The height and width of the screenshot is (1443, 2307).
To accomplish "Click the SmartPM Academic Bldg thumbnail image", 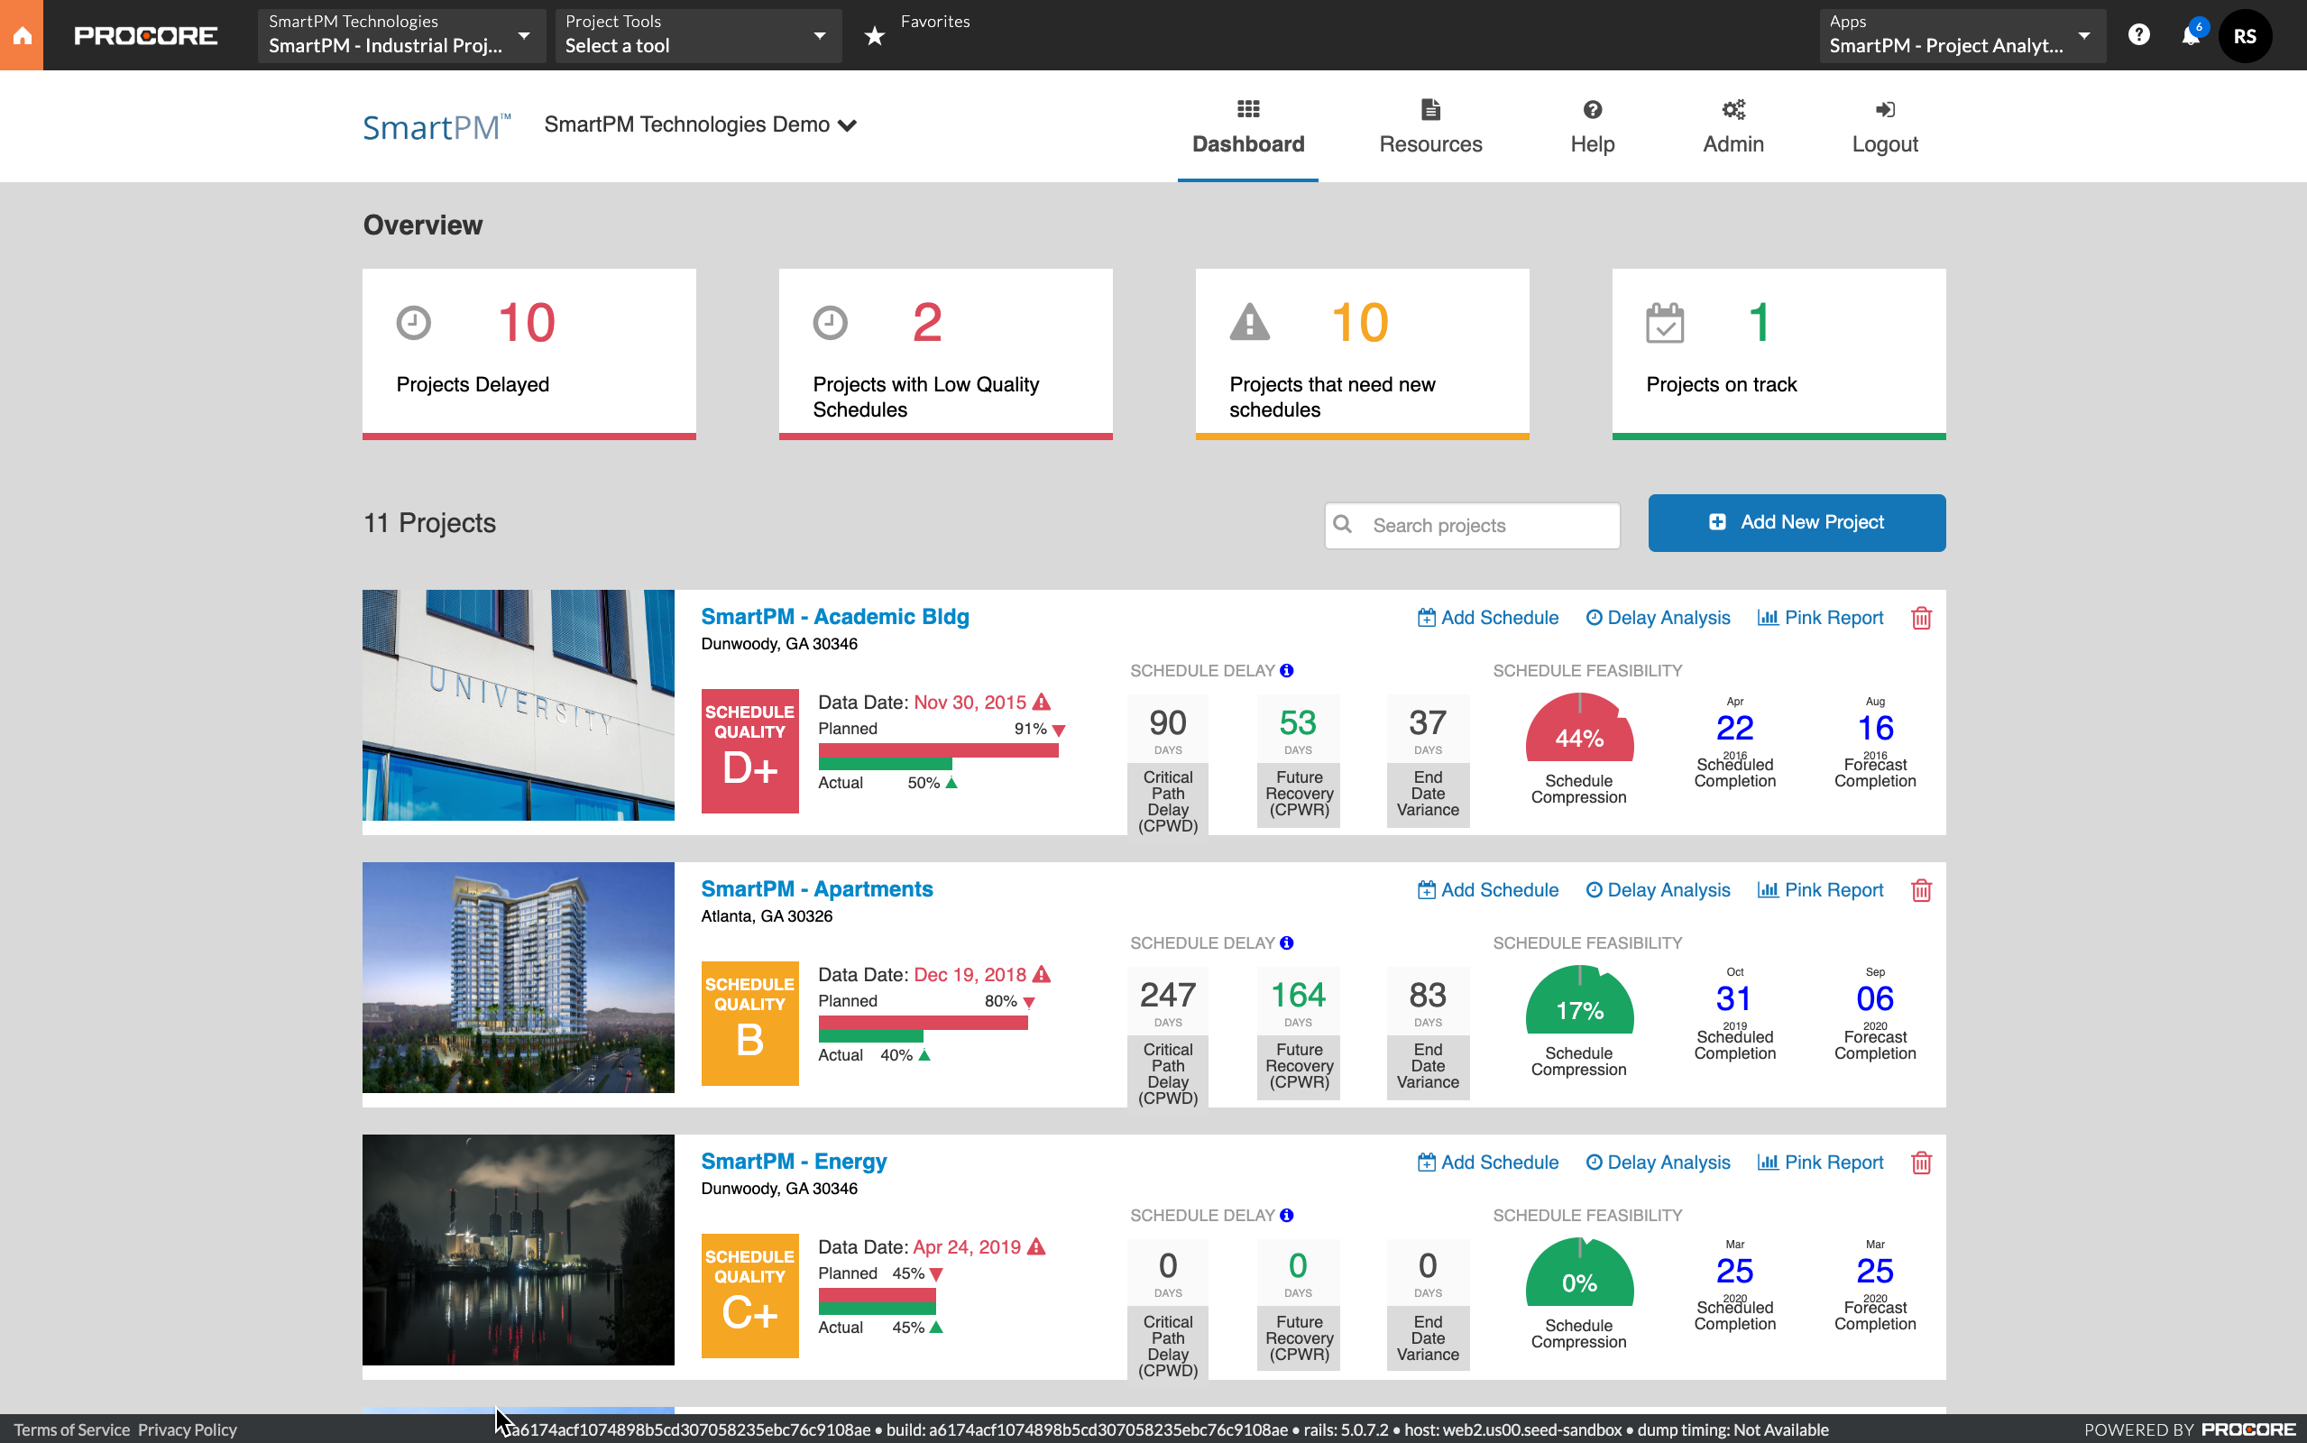I will [x=517, y=705].
